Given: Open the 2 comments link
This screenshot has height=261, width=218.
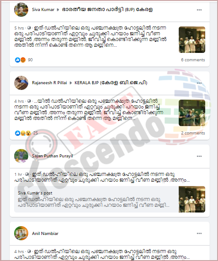Looking at the screenshot, I should point(193,133).
